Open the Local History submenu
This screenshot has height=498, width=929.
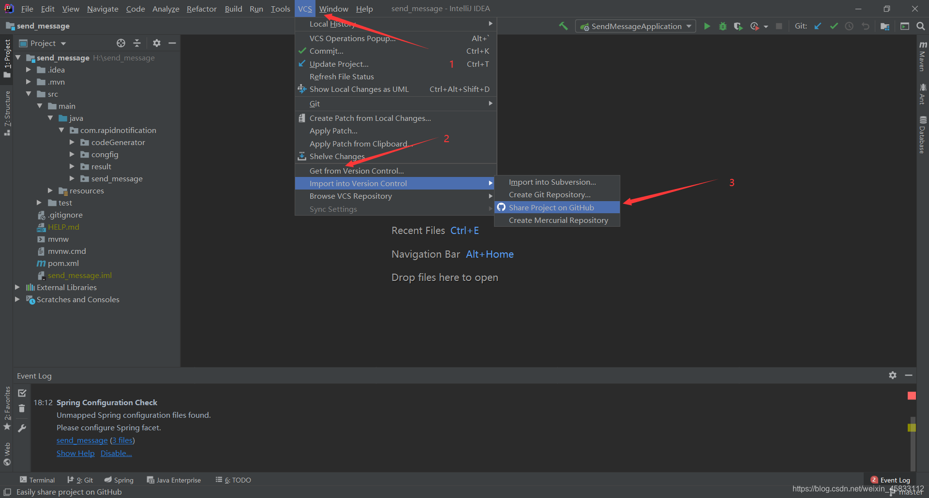pyautogui.click(x=396, y=24)
